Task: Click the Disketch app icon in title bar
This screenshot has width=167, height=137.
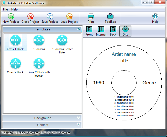Action: tap(4, 3)
